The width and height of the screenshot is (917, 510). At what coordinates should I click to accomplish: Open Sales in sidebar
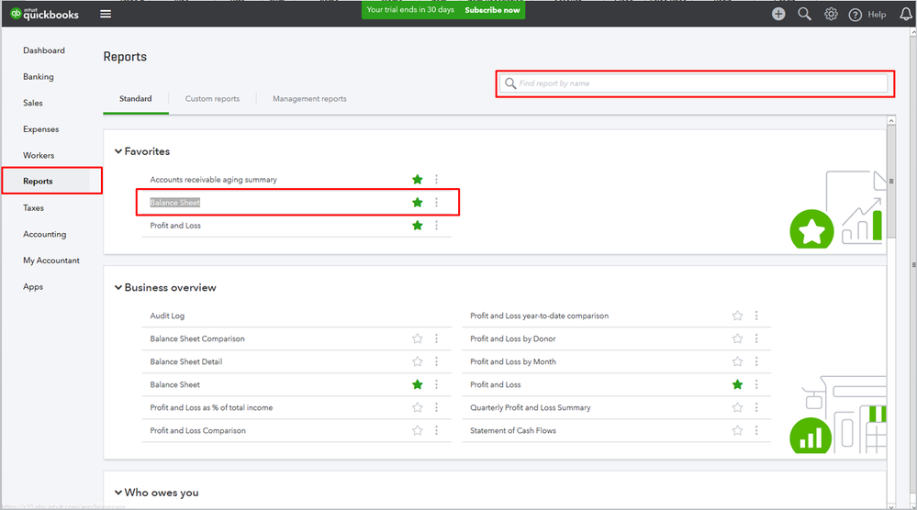click(33, 103)
